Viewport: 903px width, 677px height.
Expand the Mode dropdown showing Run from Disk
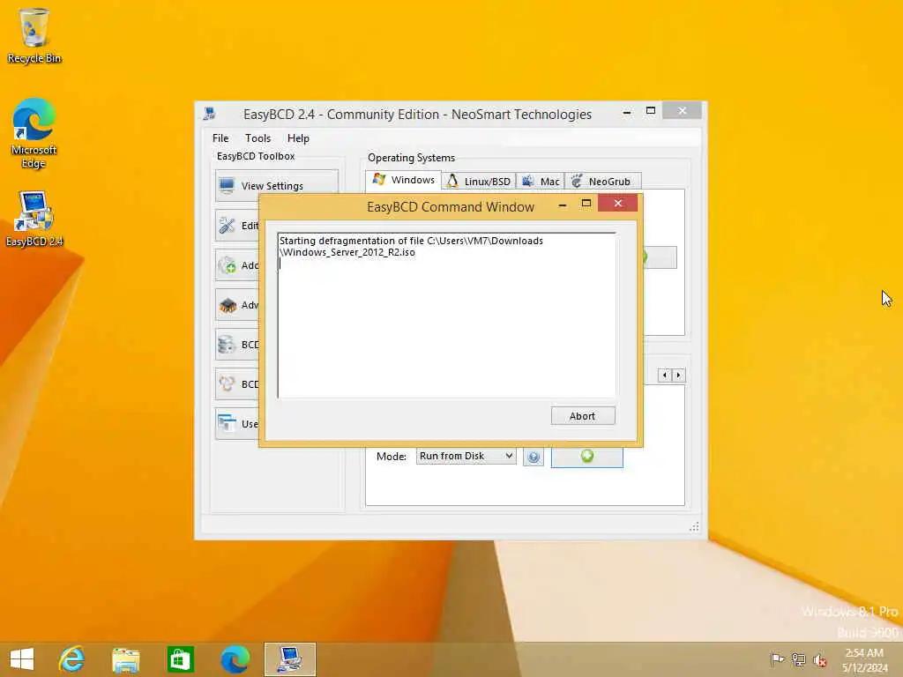pyautogui.click(x=466, y=456)
